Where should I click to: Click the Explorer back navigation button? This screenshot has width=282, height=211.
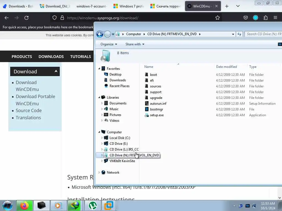coord(100,34)
